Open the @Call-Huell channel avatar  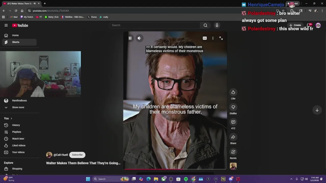click(x=49, y=155)
